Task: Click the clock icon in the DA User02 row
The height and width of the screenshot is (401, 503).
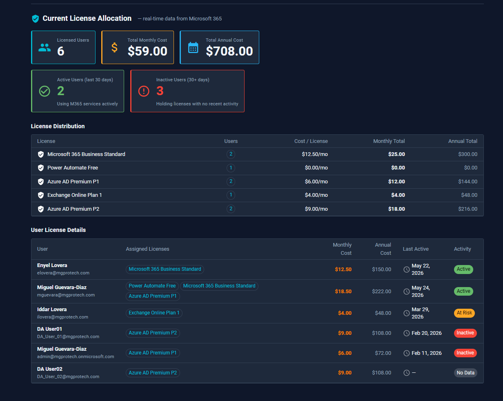Action: [407, 373]
